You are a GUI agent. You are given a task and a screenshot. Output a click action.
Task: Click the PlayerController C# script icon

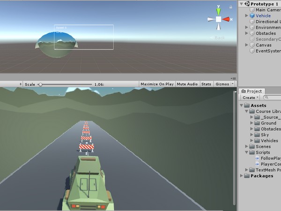pos(257,164)
